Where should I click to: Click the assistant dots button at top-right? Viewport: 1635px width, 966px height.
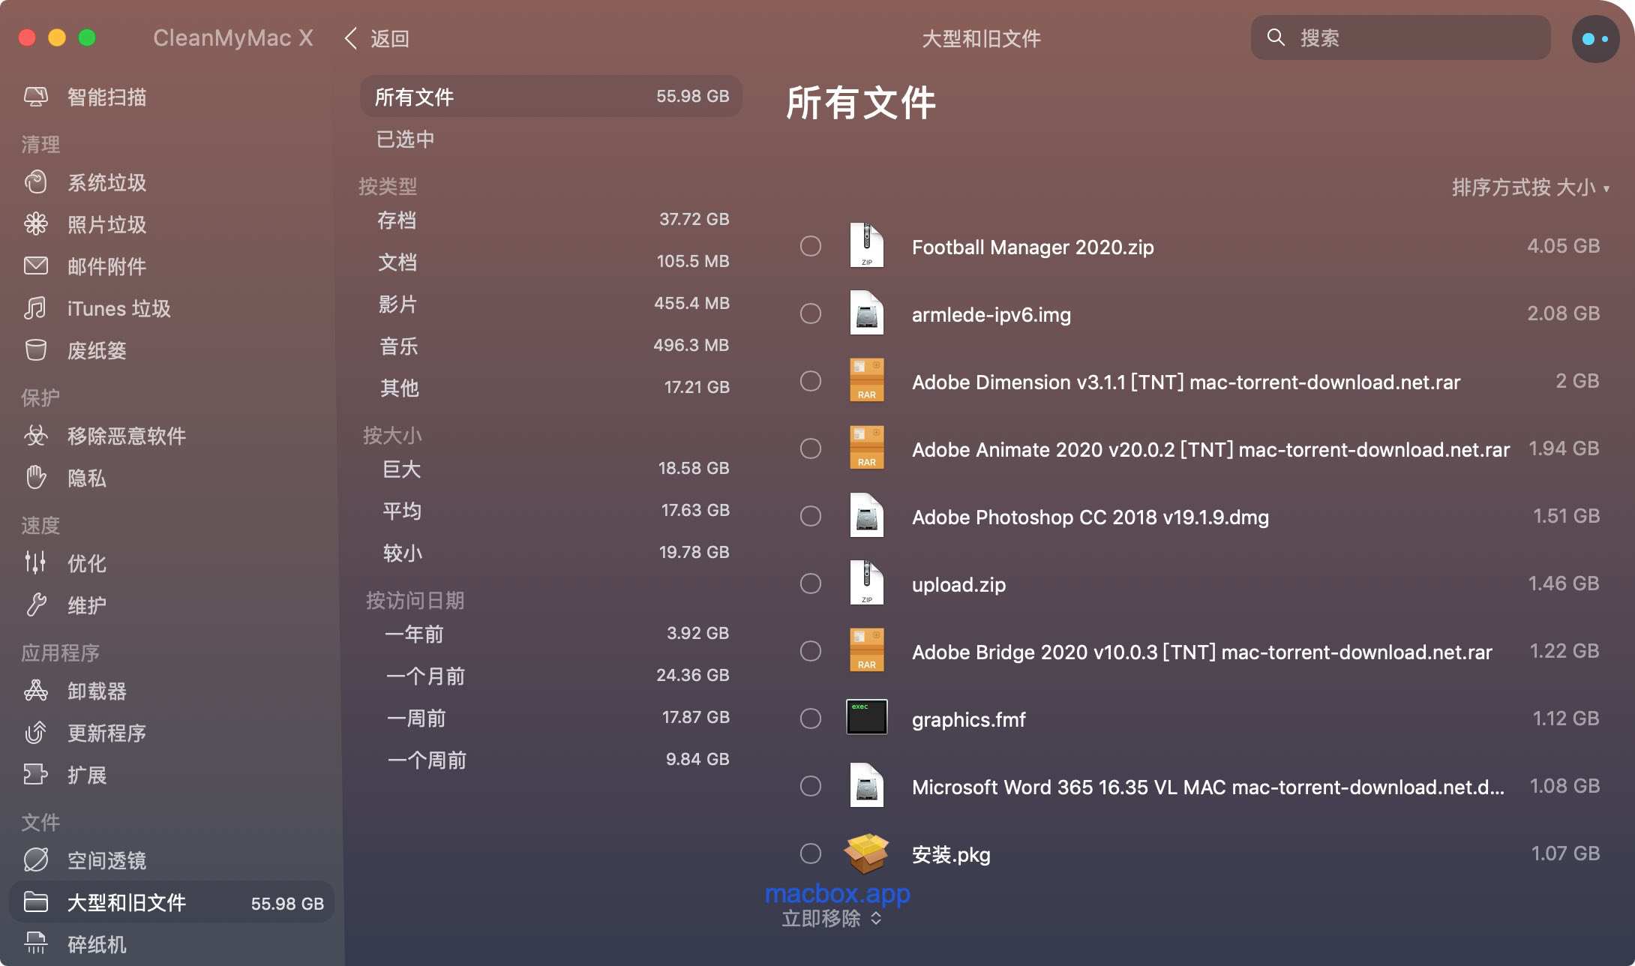point(1594,39)
